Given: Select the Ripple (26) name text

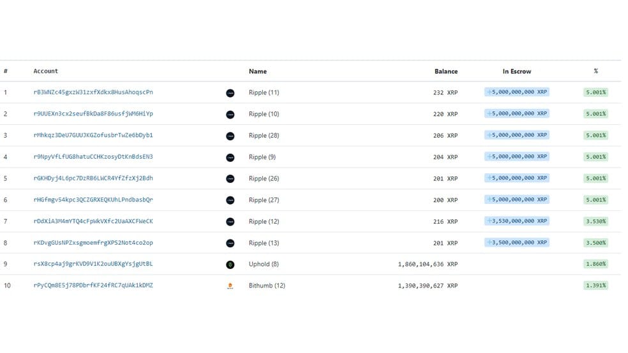Looking at the screenshot, I should pos(264,178).
